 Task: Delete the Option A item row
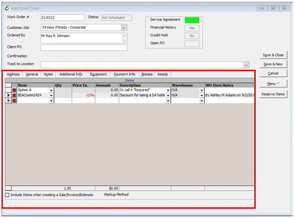14,90
